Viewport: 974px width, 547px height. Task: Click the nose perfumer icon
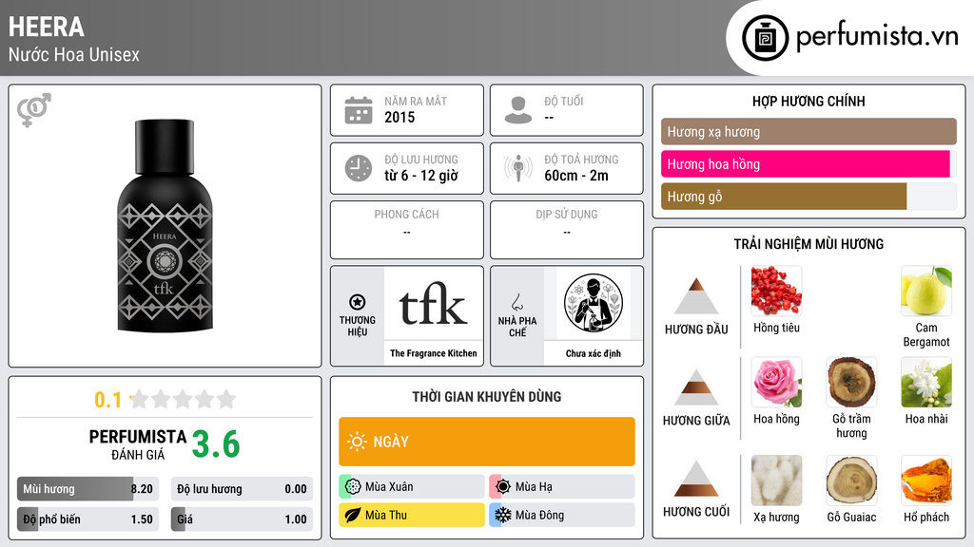coord(516,302)
